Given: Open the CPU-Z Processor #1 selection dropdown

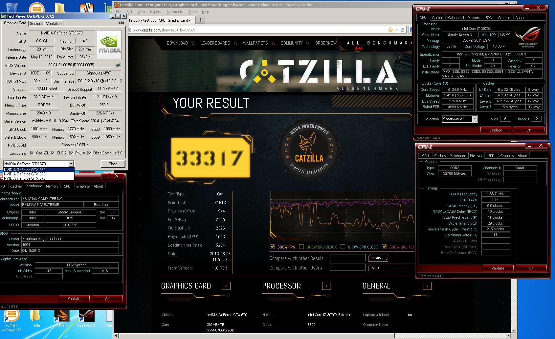Looking at the screenshot, I should pos(475,119).
